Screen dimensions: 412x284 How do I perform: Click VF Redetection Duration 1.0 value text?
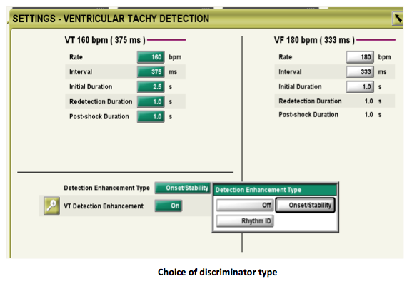(x=369, y=101)
